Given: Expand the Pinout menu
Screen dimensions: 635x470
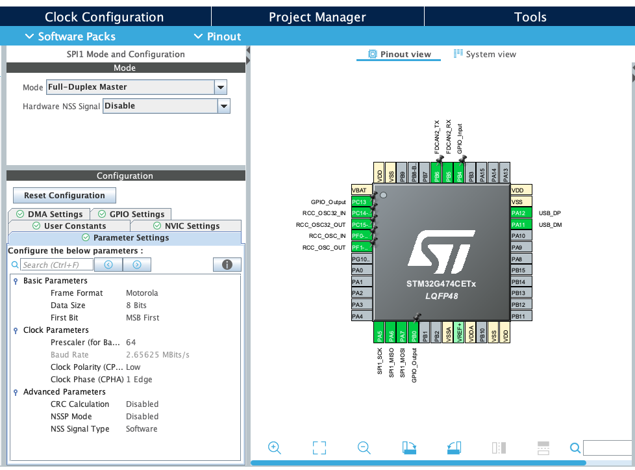Looking at the screenshot, I should point(218,36).
